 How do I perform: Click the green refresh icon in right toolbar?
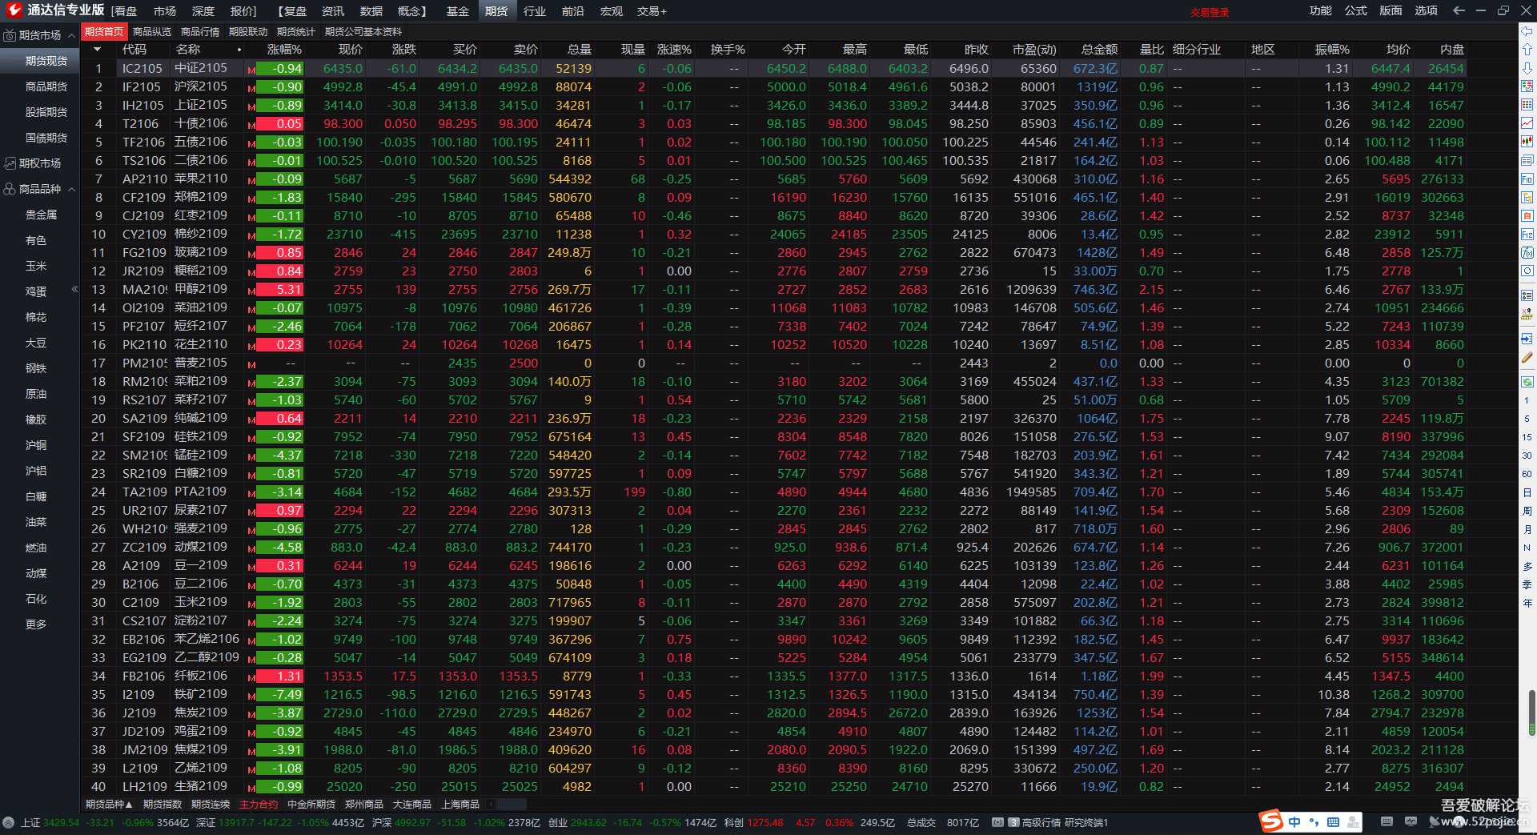click(x=1527, y=382)
